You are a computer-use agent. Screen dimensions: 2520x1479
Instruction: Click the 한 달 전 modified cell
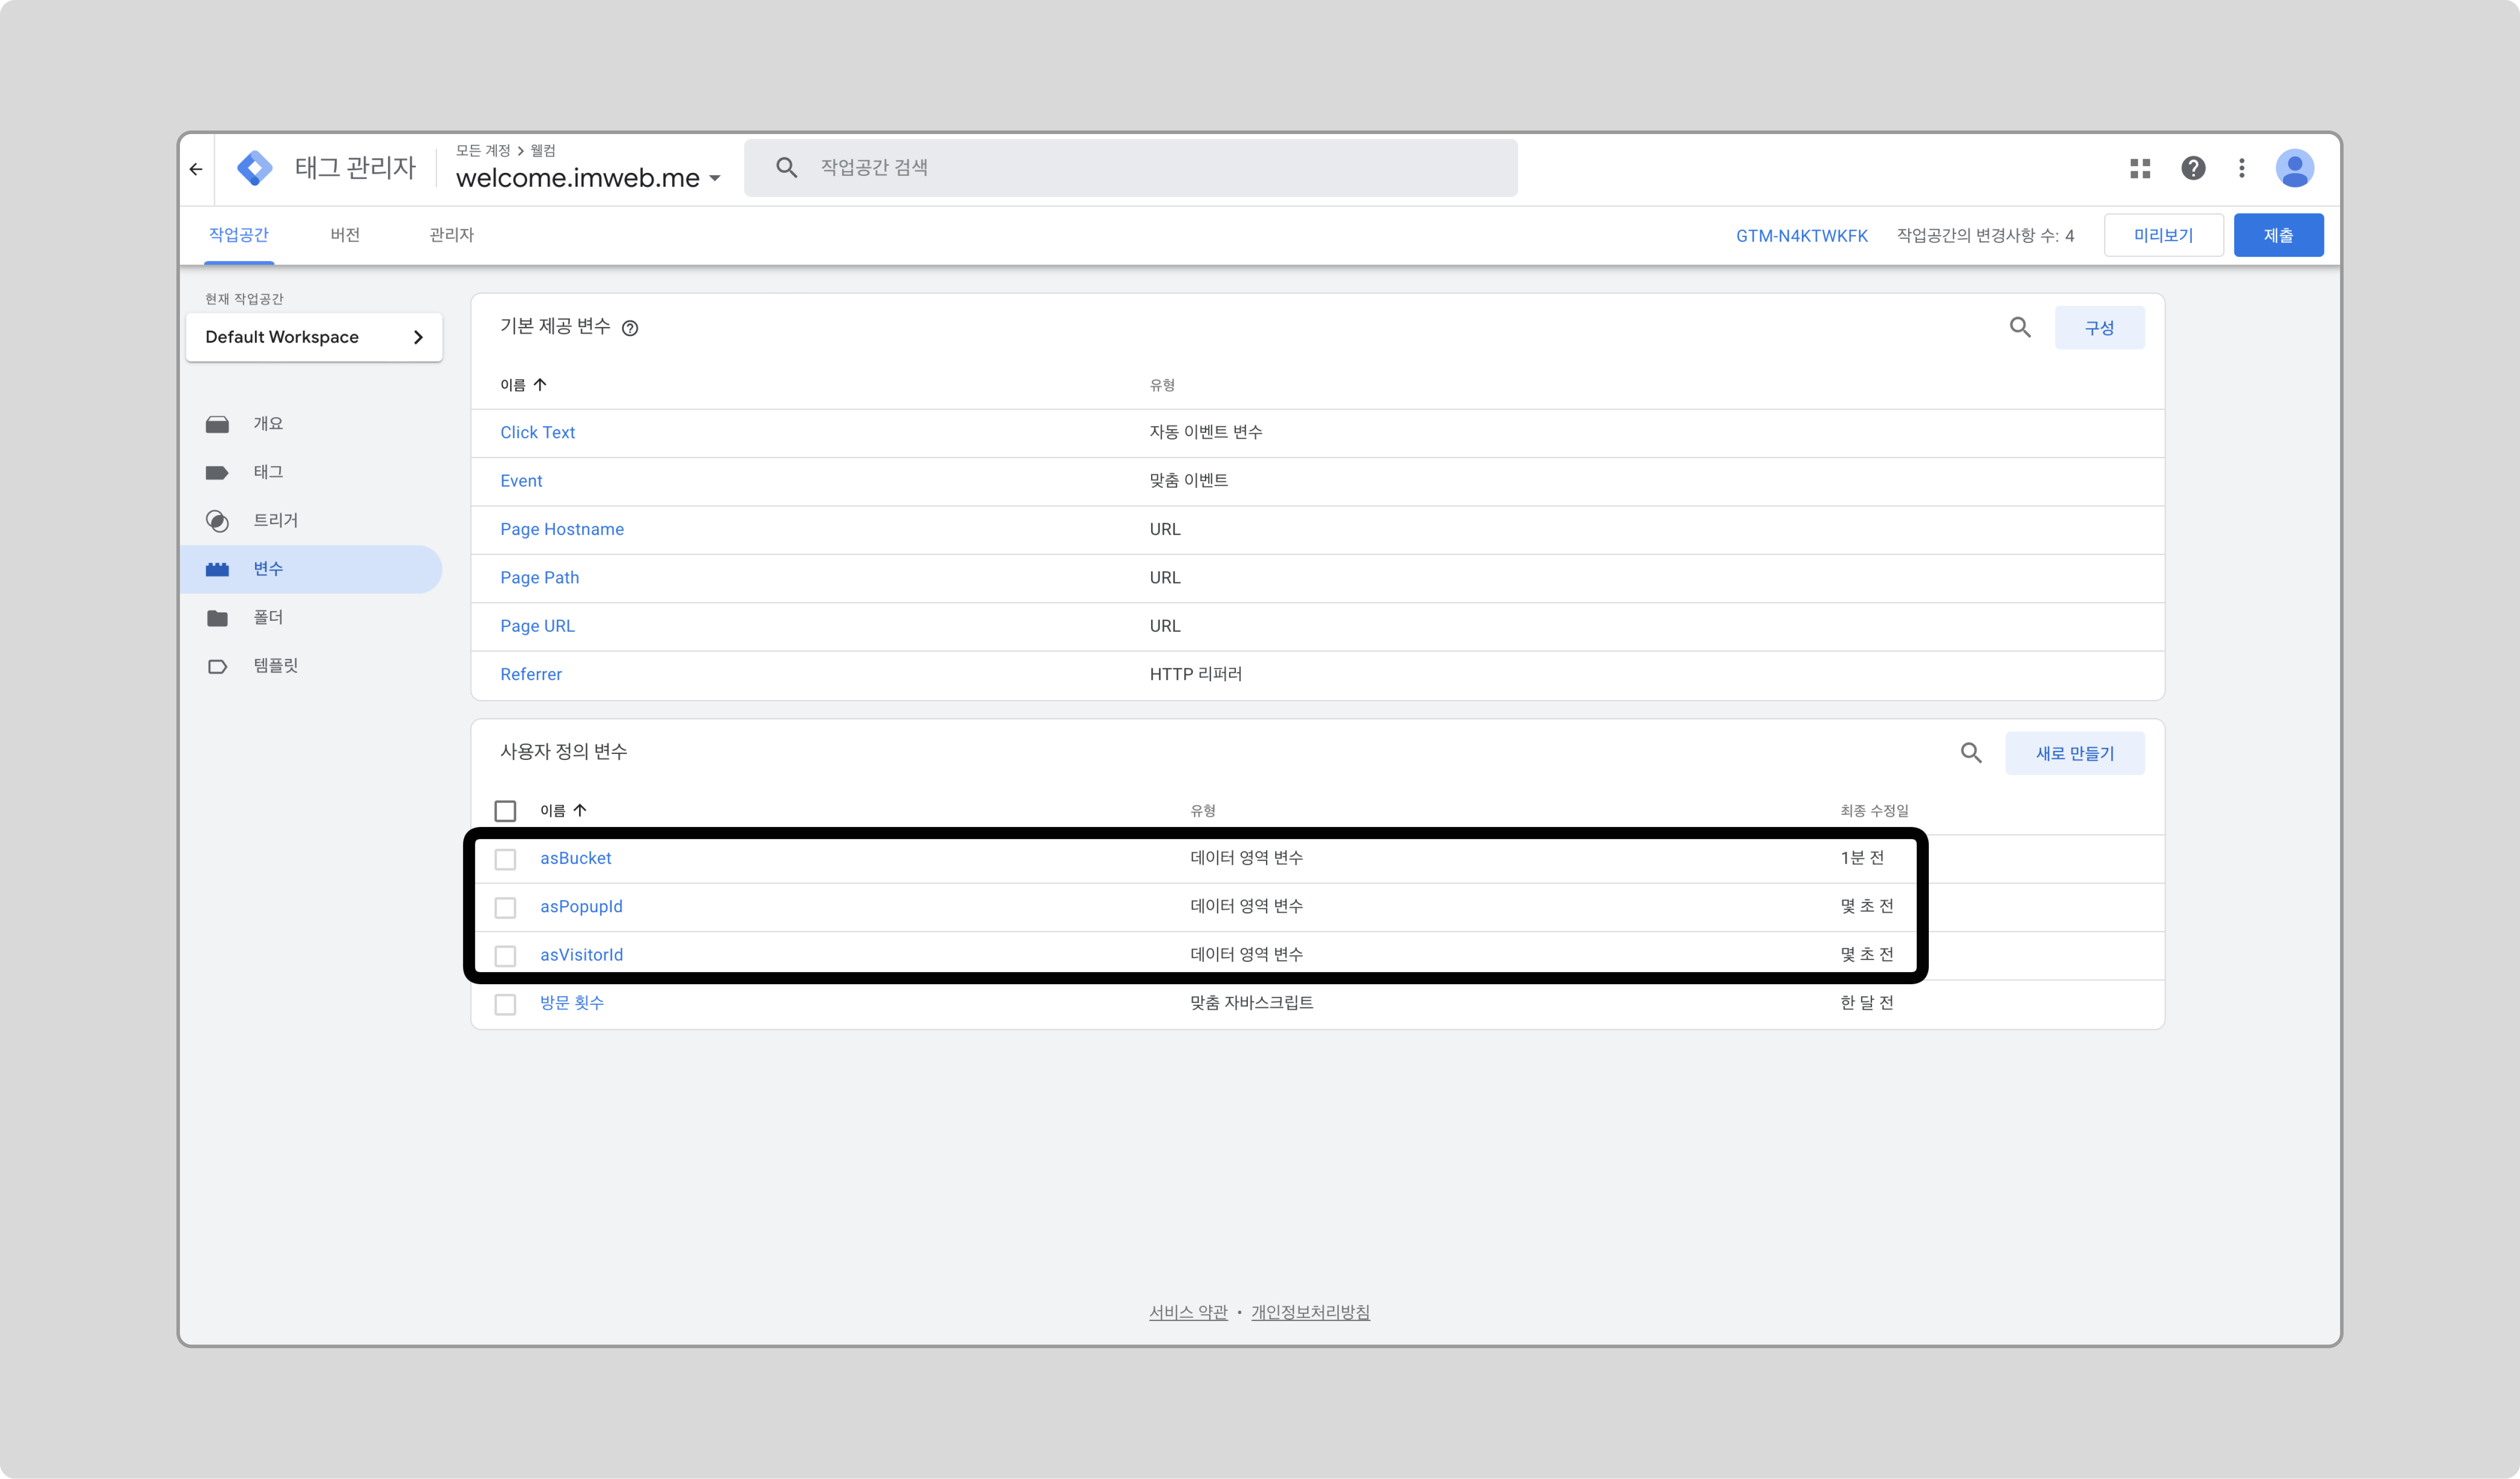(x=1867, y=1003)
